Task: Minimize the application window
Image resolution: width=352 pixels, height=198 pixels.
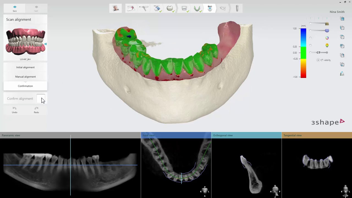Action: coord(340,2)
